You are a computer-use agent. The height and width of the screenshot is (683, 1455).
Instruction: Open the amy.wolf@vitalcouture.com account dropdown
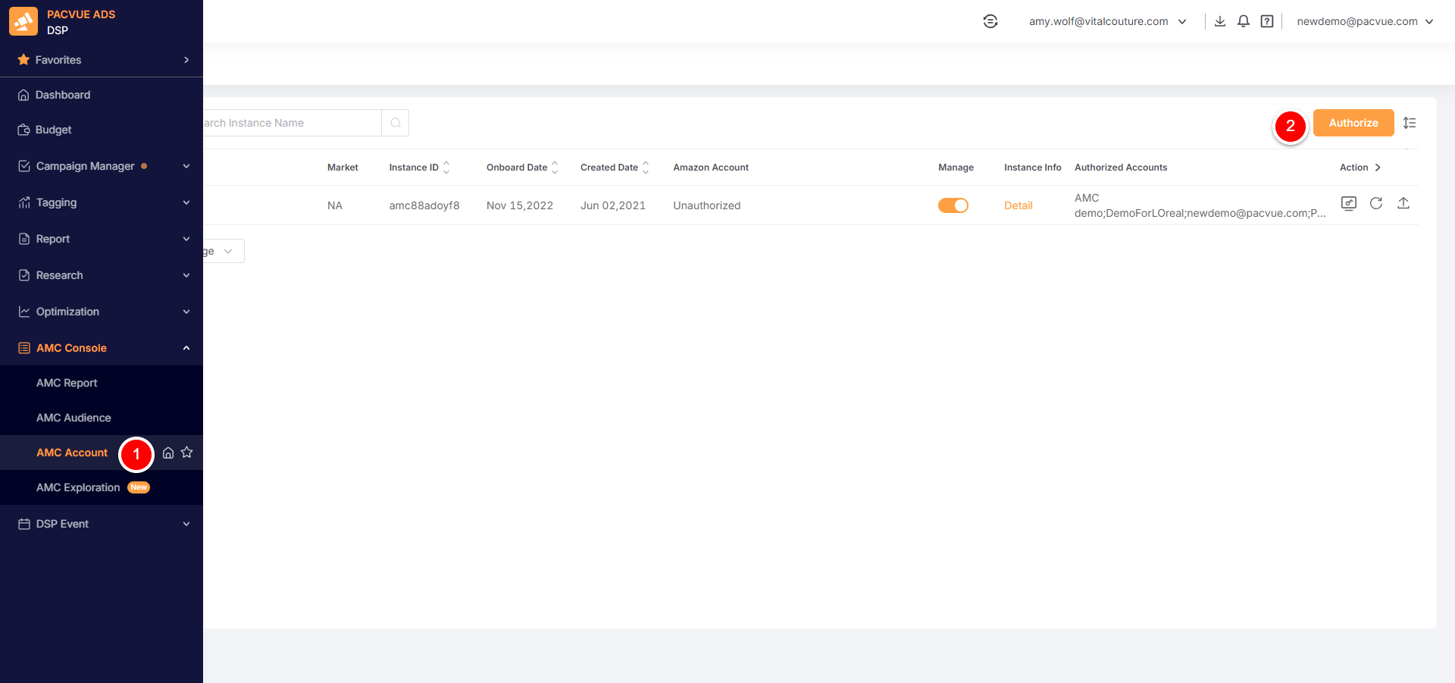tap(1107, 21)
